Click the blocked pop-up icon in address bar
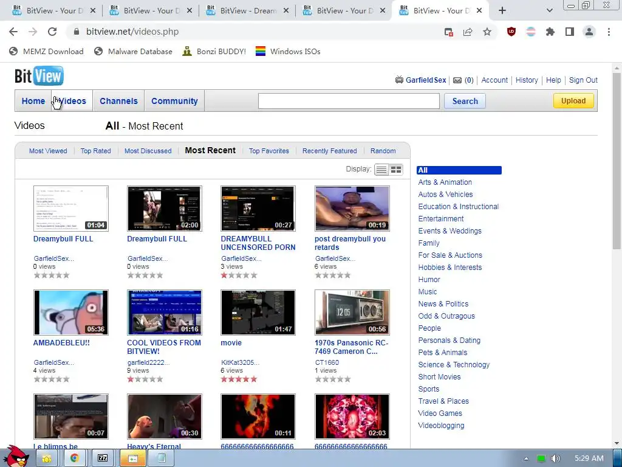622x467 pixels. click(x=449, y=32)
